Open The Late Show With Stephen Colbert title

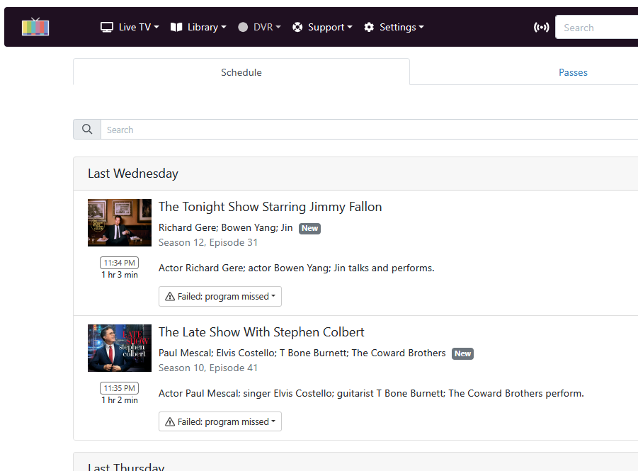[x=261, y=332]
